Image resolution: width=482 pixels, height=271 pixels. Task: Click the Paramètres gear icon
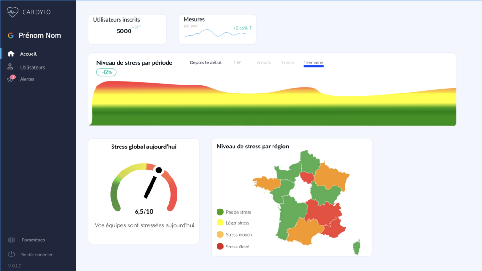click(11, 240)
